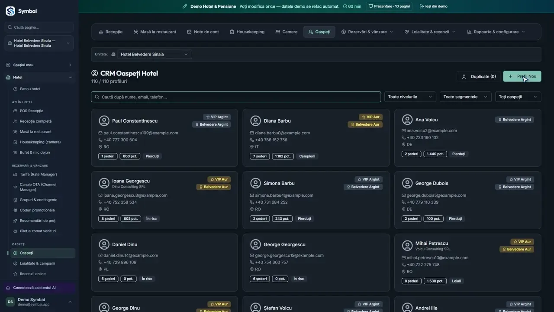Expand Spațiul meu sidebar section
The width and height of the screenshot is (554, 312).
point(39,65)
